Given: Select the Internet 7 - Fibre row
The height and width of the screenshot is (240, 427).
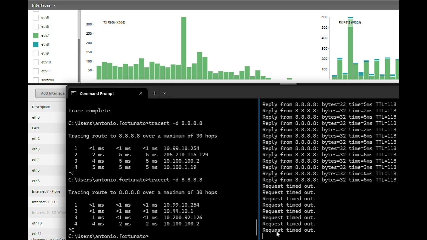Looking at the screenshot, I should [47, 191].
